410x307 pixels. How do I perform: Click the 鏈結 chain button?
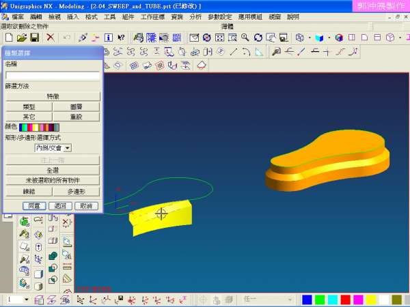[x=29, y=192]
